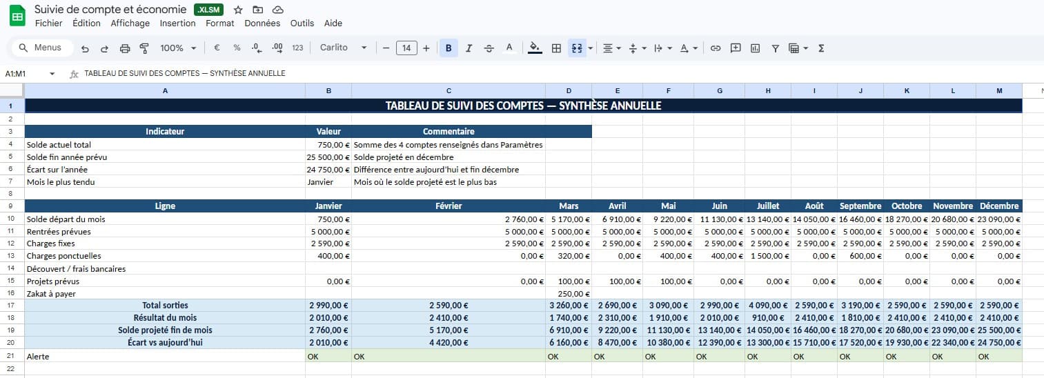
Task: Increase font size with plus button
Action: [426, 48]
